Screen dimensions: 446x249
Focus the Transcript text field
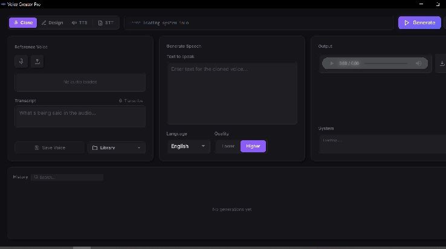tap(80, 117)
